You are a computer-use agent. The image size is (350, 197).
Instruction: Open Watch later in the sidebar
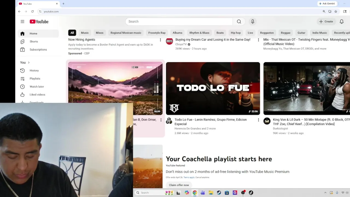click(x=38, y=86)
